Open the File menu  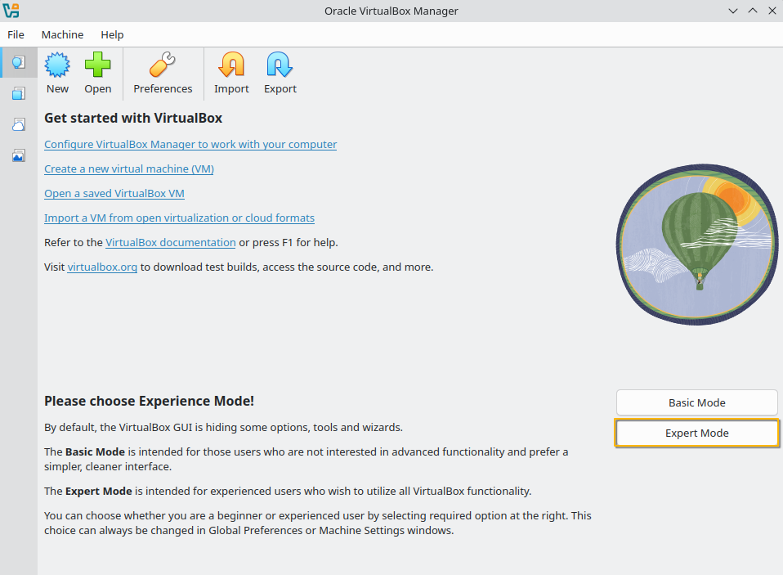tap(16, 34)
